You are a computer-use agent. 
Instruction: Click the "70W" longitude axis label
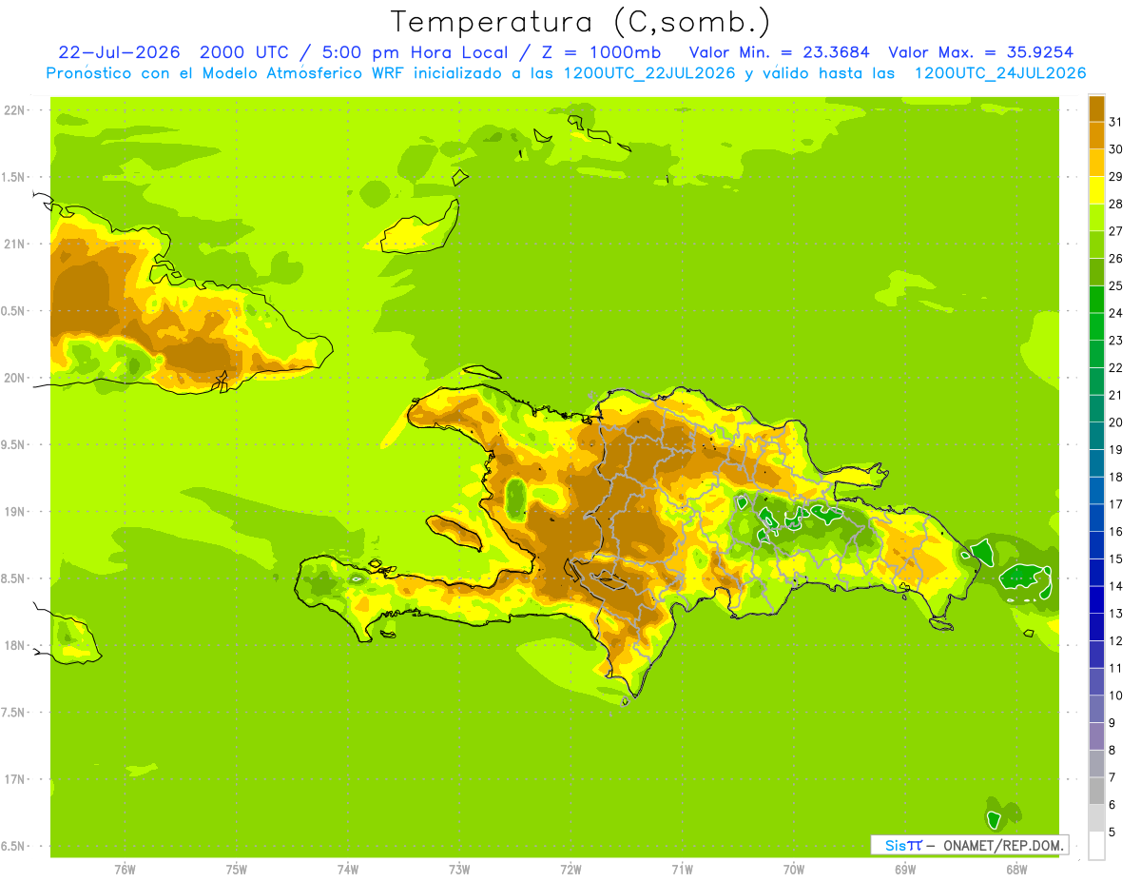coord(794,869)
